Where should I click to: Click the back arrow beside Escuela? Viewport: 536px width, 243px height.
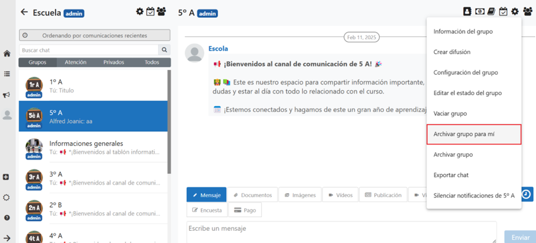(x=24, y=12)
